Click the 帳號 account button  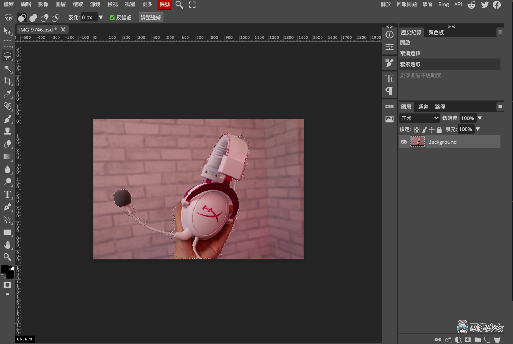(164, 5)
